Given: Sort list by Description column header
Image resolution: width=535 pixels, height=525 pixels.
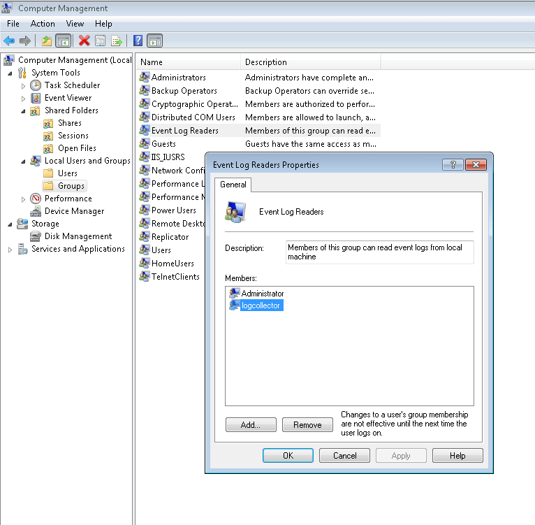Looking at the screenshot, I should tap(311, 62).
